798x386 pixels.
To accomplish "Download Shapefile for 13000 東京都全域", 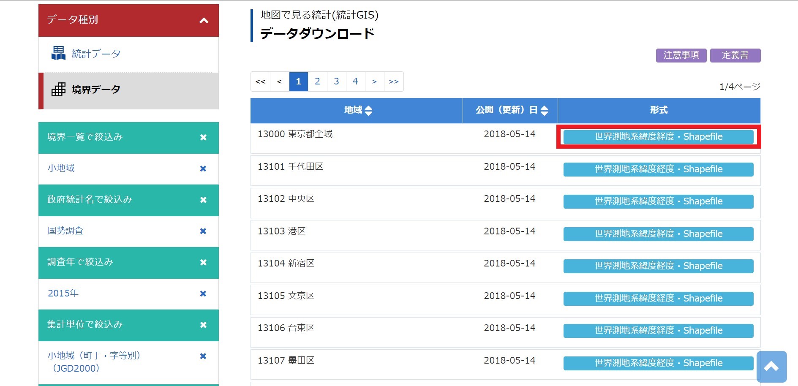I will click(658, 137).
